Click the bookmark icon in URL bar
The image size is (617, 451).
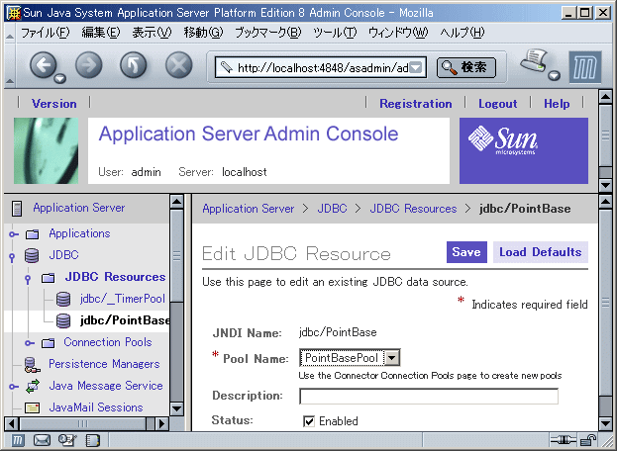point(226,67)
